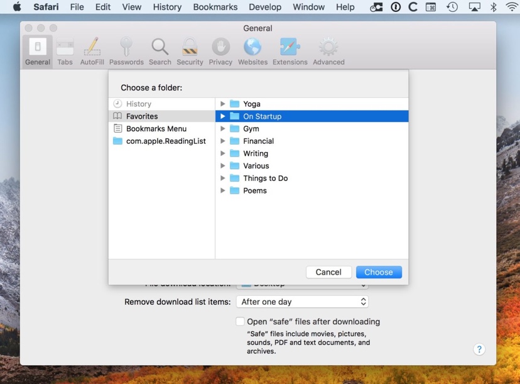This screenshot has width=520, height=384.
Task: Open the Extensions preferences pane
Action: (290, 52)
